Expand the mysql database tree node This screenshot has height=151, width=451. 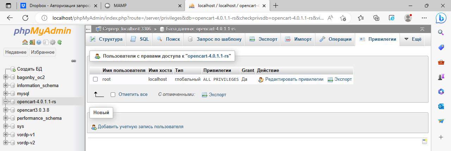tap(6, 94)
